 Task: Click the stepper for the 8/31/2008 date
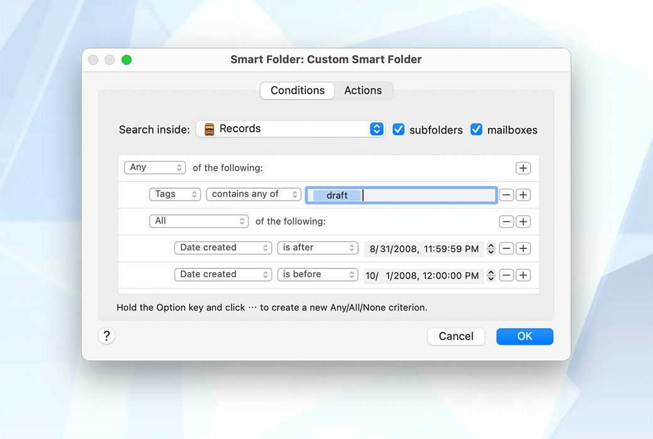click(x=491, y=249)
